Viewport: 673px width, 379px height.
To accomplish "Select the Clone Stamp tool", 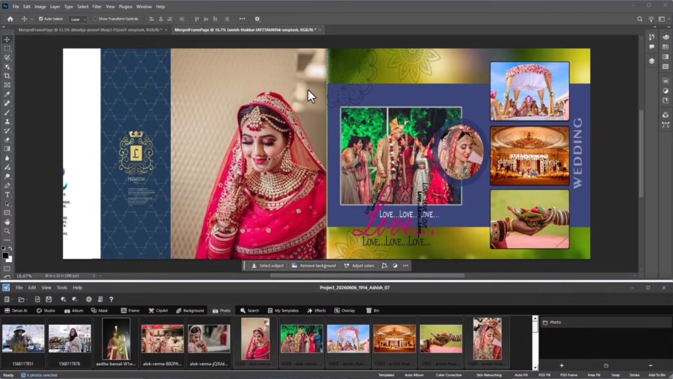I will [7, 122].
